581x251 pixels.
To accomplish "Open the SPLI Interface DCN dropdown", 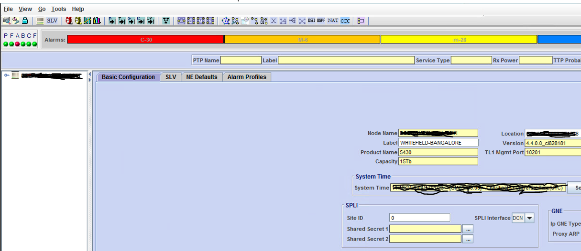I will (529, 218).
